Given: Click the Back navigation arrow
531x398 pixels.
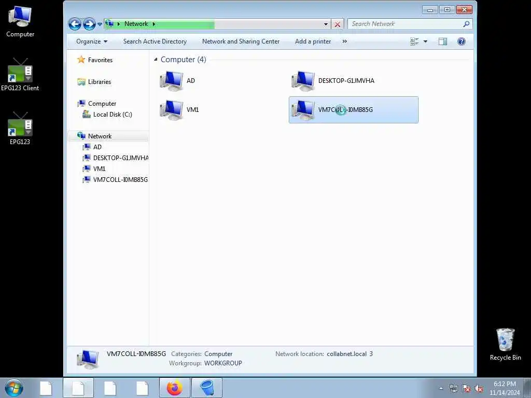Looking at the screenshot, I should point(75,24).
